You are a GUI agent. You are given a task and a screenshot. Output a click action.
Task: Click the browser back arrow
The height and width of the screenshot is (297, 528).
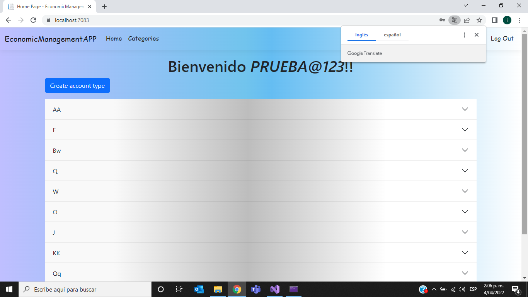click(x=9, y=20)
